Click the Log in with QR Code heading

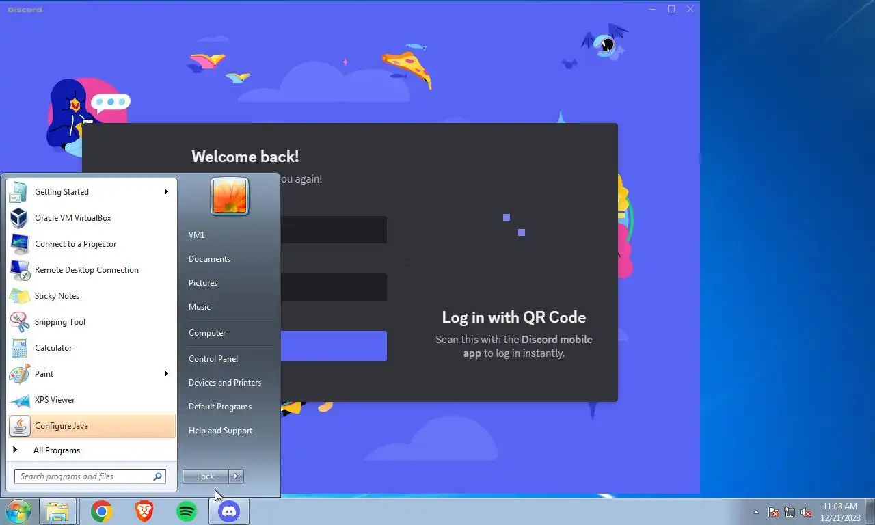pos(514,317)
